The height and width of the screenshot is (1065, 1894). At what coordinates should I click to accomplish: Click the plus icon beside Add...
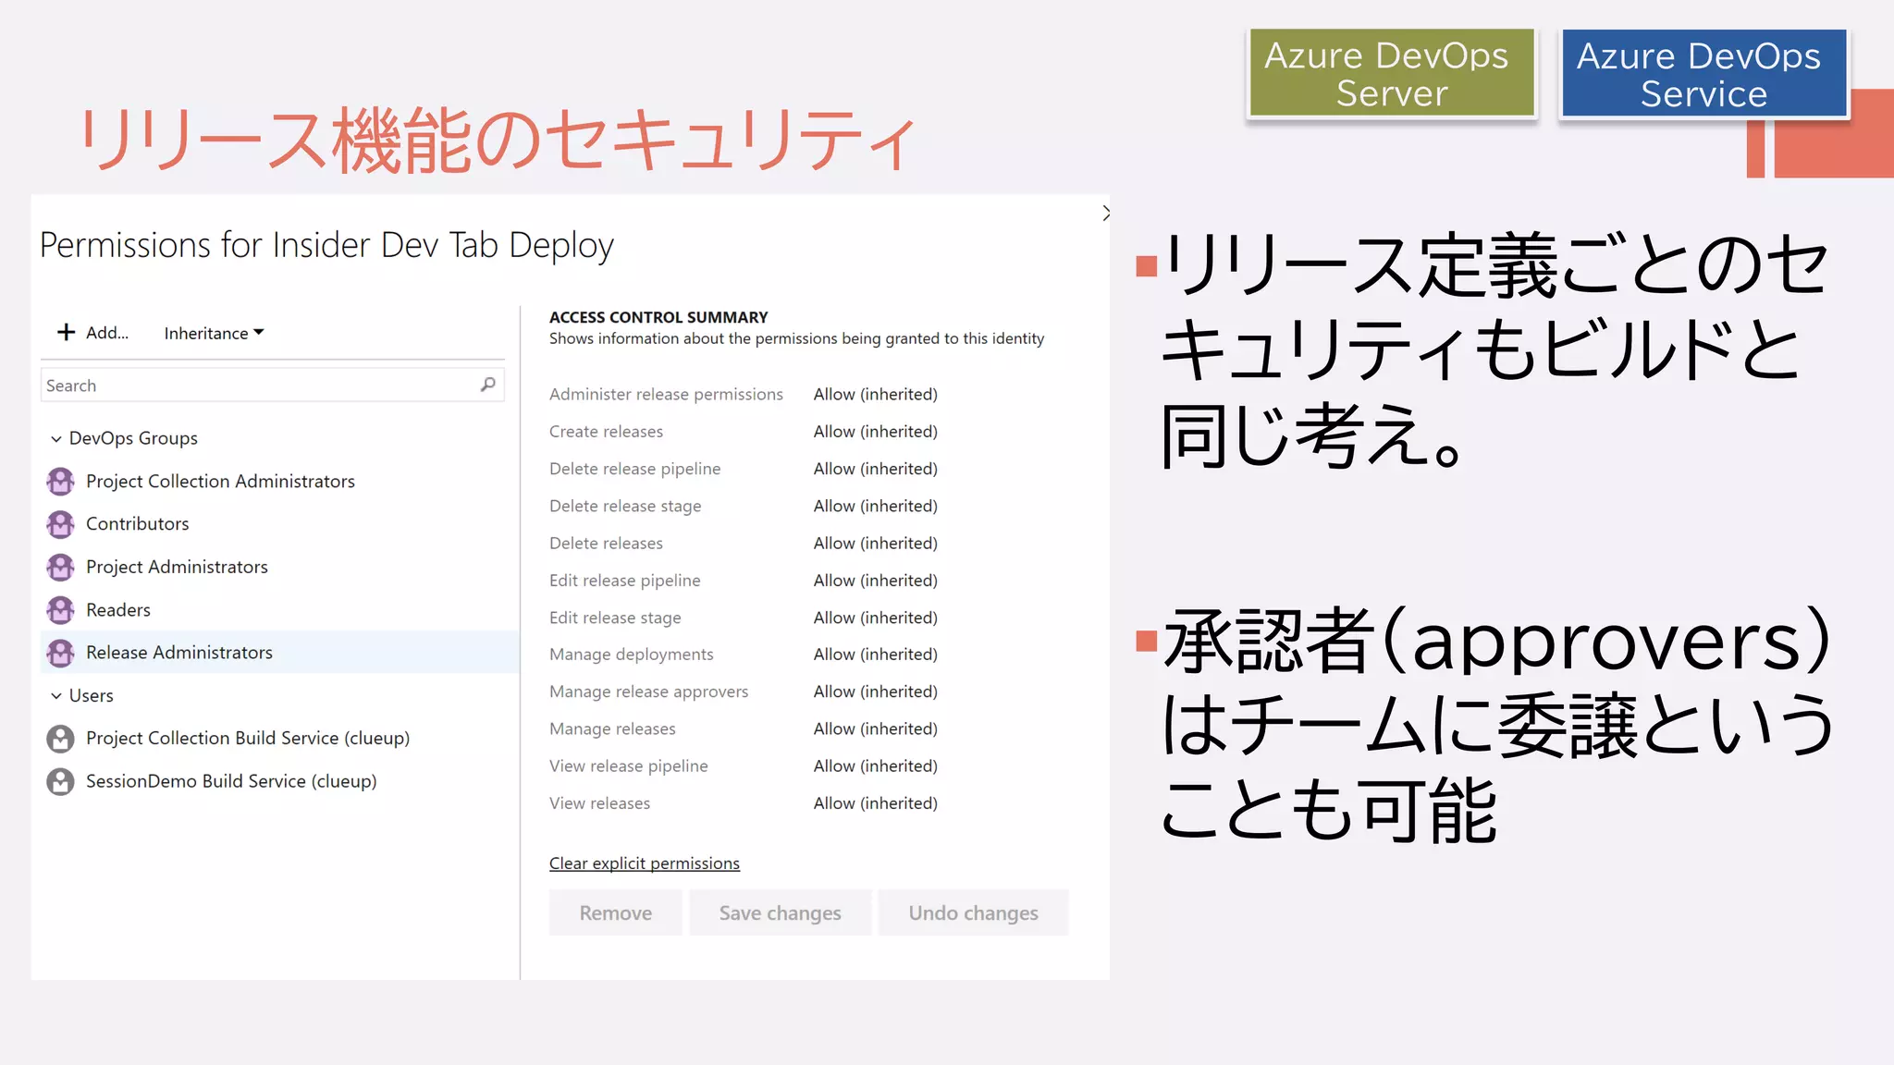pos(66,332)
